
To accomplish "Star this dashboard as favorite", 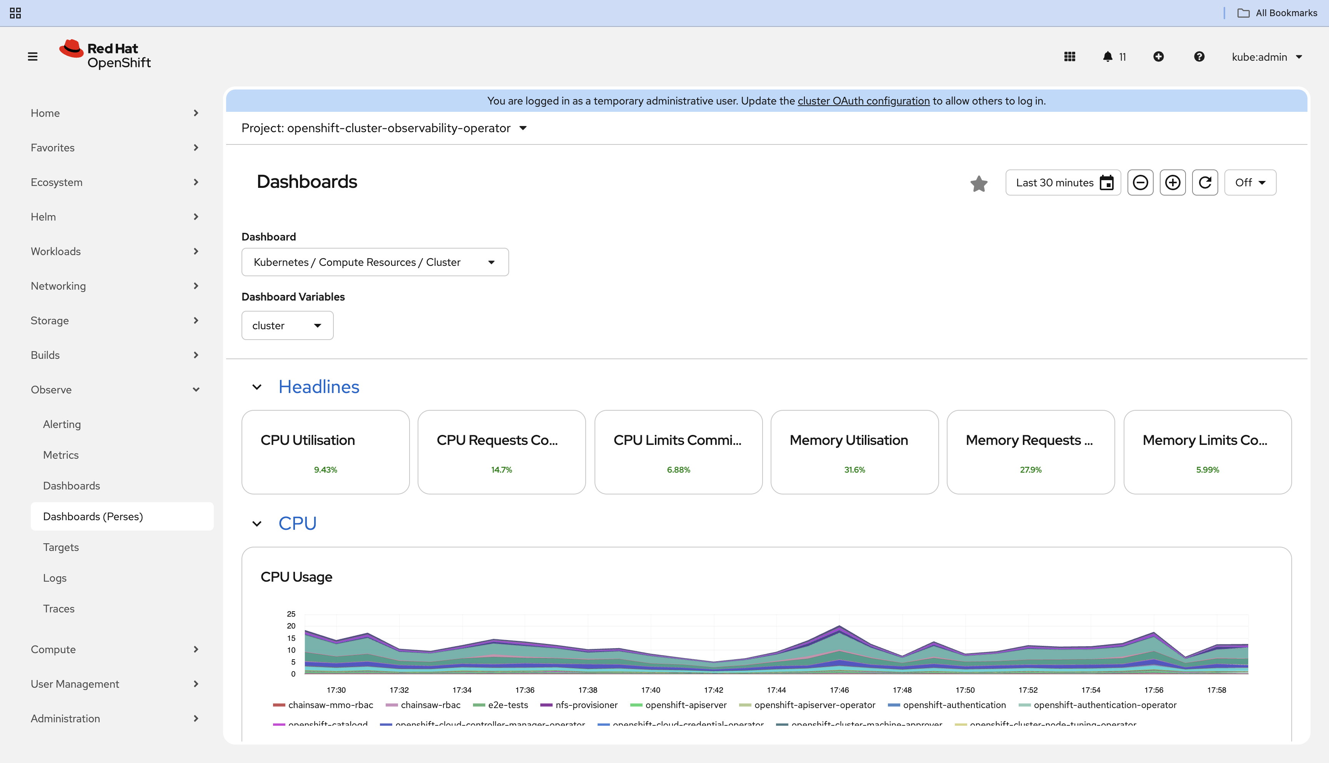I will click(979, 183).
